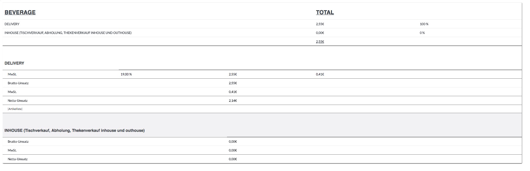Click the 100 % delivery share value
Screen dimensions: 530x171
[424, 24]
